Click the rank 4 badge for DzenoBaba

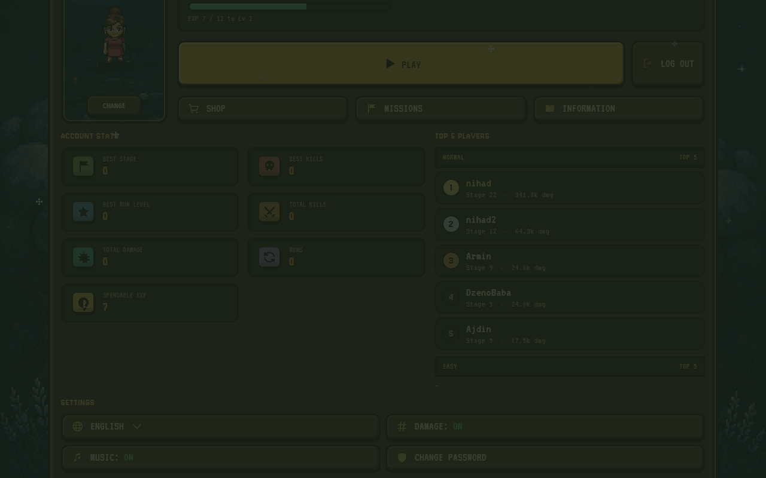pyautogui.click(x=451, y=297)
